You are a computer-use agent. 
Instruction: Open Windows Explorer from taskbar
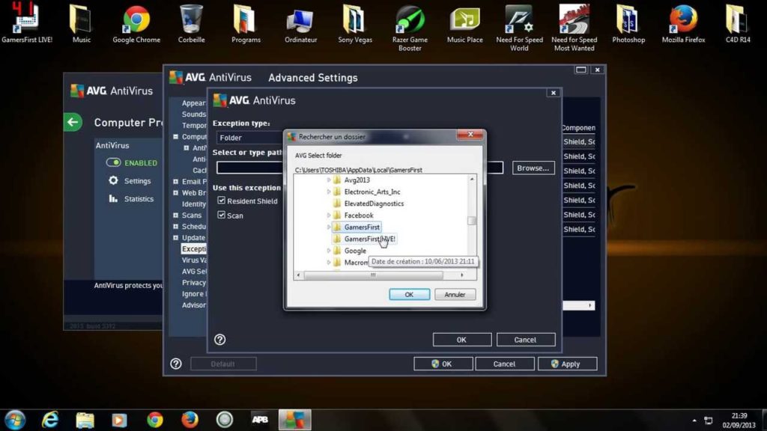pyautogui.click(x=85, y=420)
